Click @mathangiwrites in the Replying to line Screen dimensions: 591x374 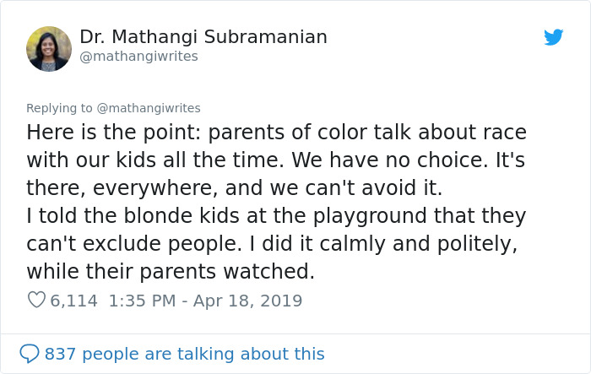click(x=149, y=108)
